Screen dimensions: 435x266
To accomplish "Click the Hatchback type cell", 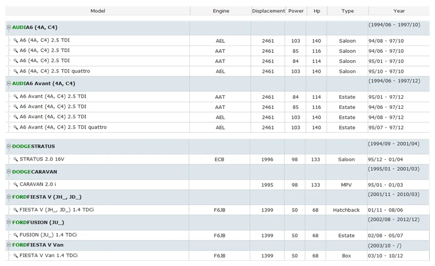I will [346, 210].
